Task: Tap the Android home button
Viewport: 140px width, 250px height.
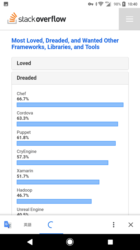Action: 70,242
